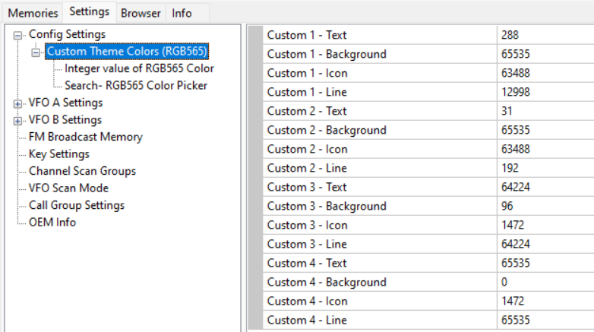Select Integer value of RGB565 Color item

click(139, 68)
